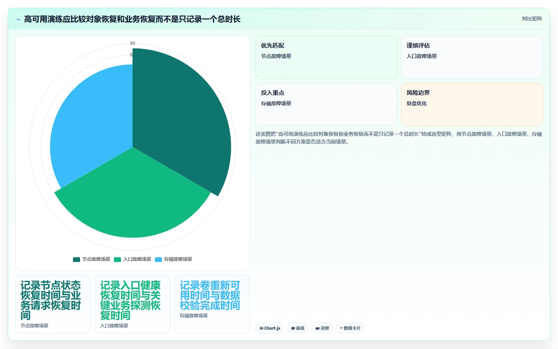Select the 表格 tag

tap(298, 328)
